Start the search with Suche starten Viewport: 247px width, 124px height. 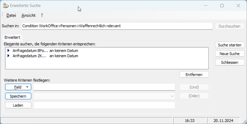click(229, 45)
